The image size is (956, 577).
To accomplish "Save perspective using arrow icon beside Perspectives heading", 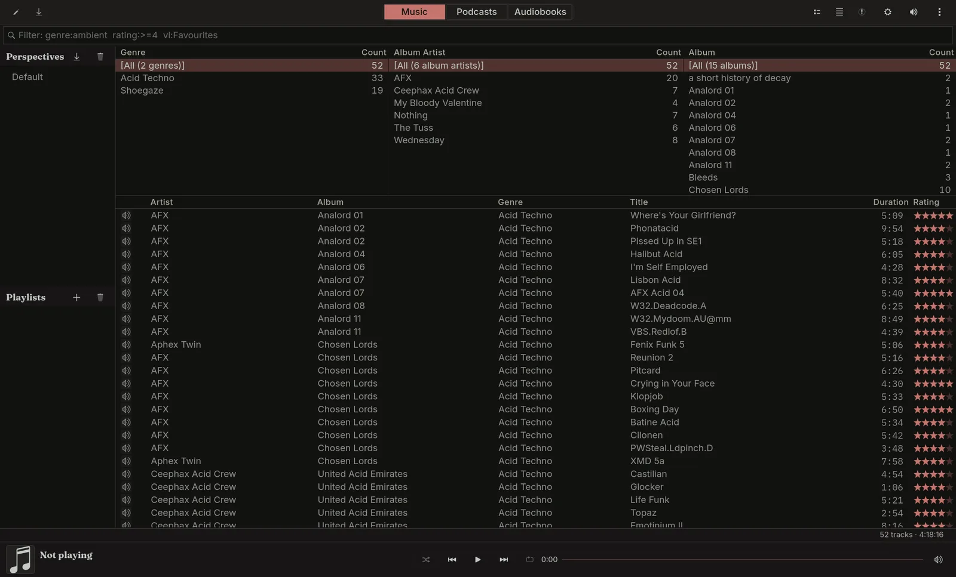I will tap(76, 57).
